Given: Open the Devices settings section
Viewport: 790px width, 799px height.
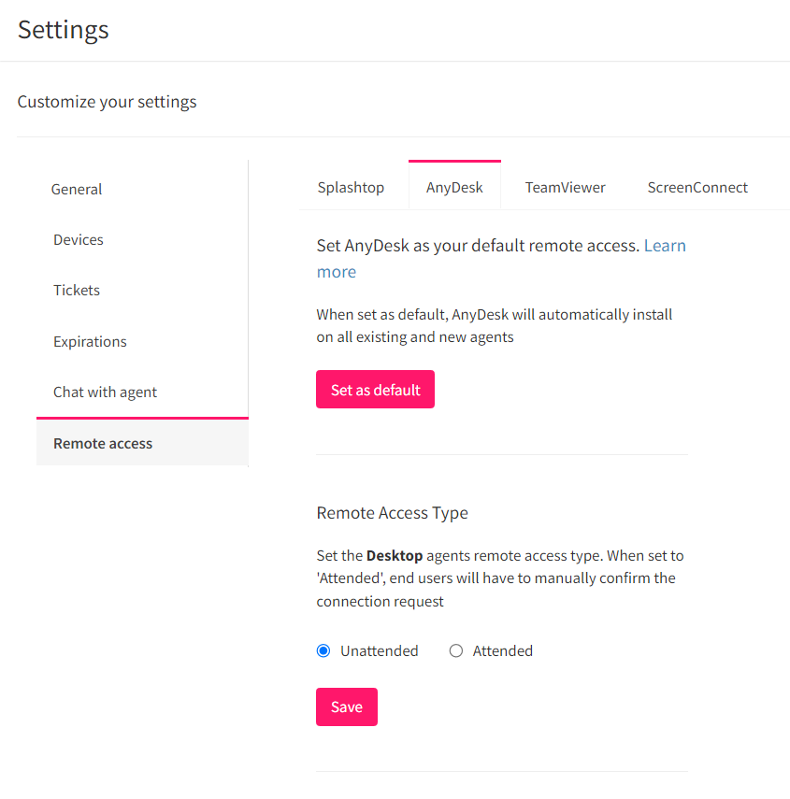Looking at the screenshot, I should [79, 239].
